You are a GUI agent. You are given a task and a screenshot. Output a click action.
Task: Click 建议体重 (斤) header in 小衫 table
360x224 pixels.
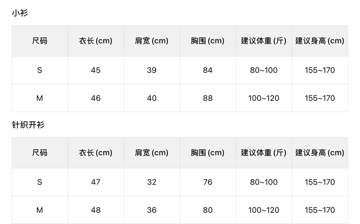point(264,41)
